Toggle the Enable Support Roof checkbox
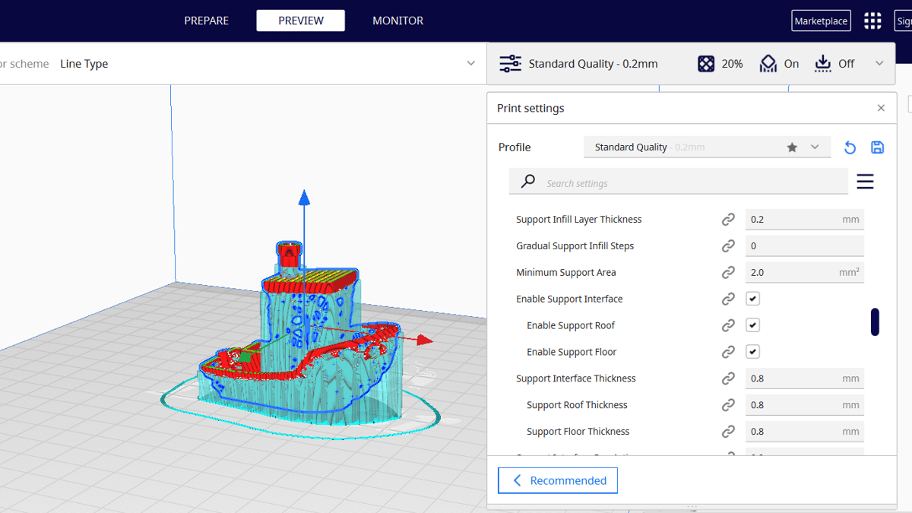Image resolution: width=912 pixels, height=513 pixels. tap(752, 325)
